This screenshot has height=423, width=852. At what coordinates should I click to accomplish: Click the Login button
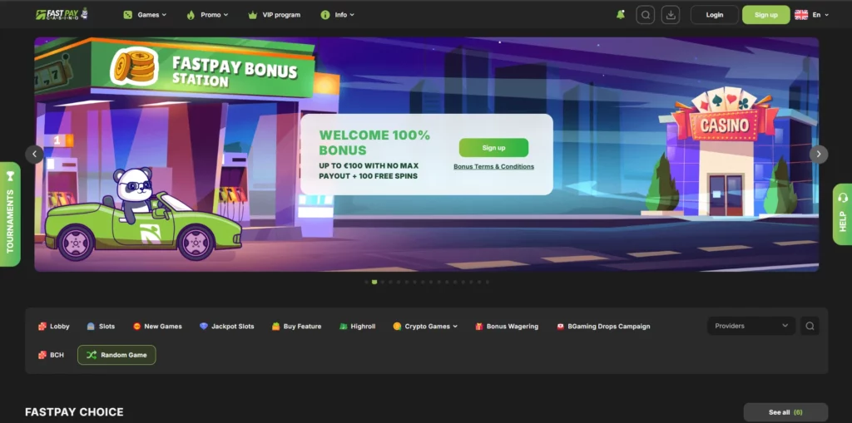[715, 15]
